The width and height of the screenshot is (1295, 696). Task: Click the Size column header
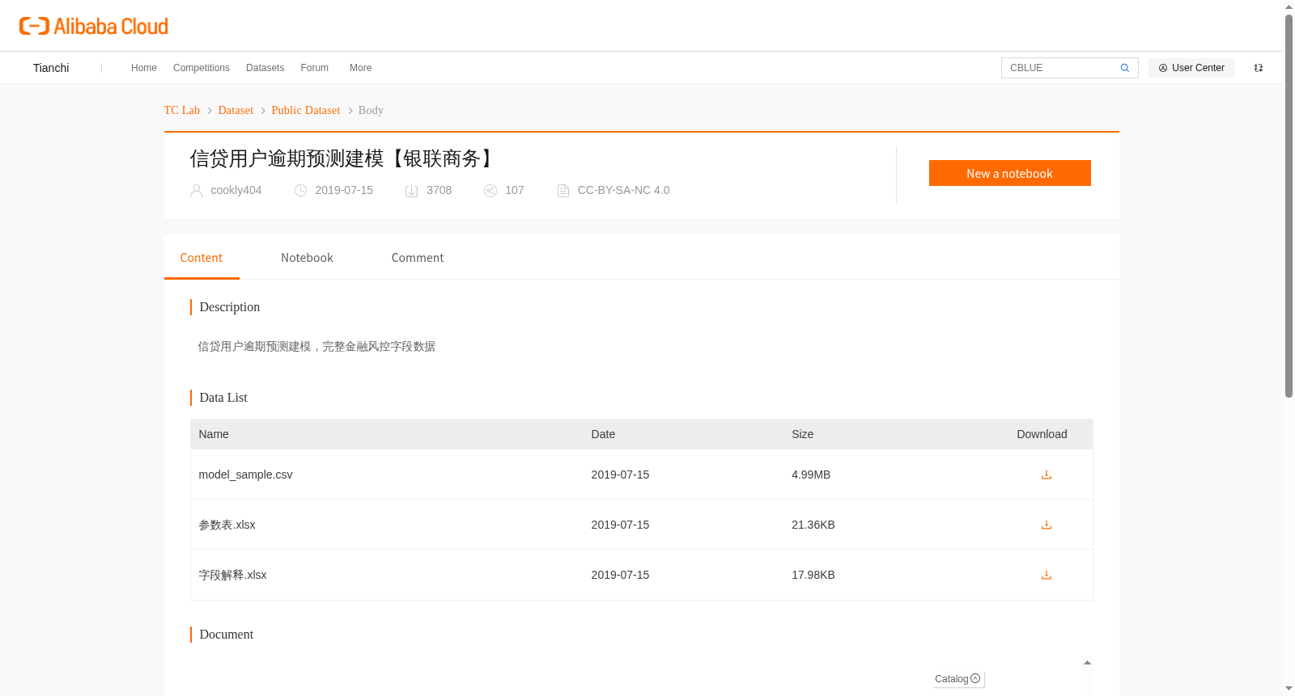(802, 434)
